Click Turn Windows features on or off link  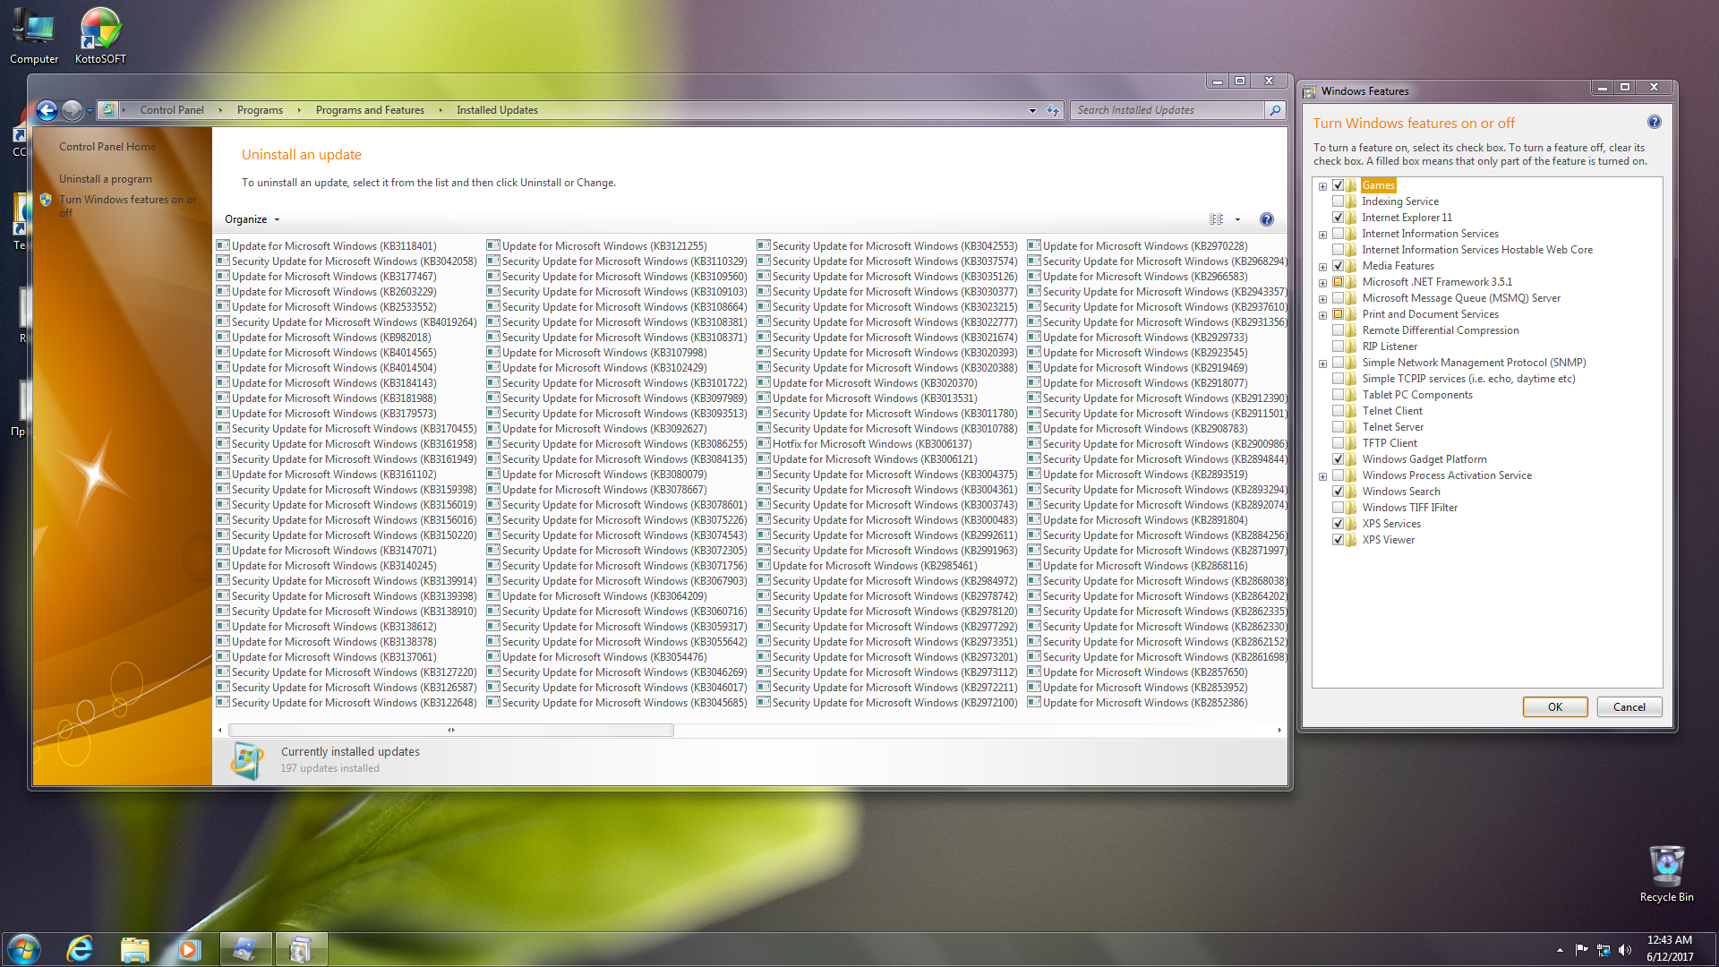click(127, 206)
